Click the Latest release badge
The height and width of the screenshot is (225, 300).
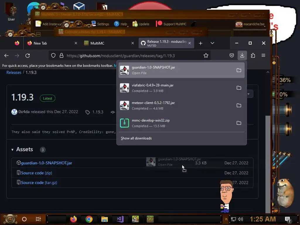tap(47, 98)
